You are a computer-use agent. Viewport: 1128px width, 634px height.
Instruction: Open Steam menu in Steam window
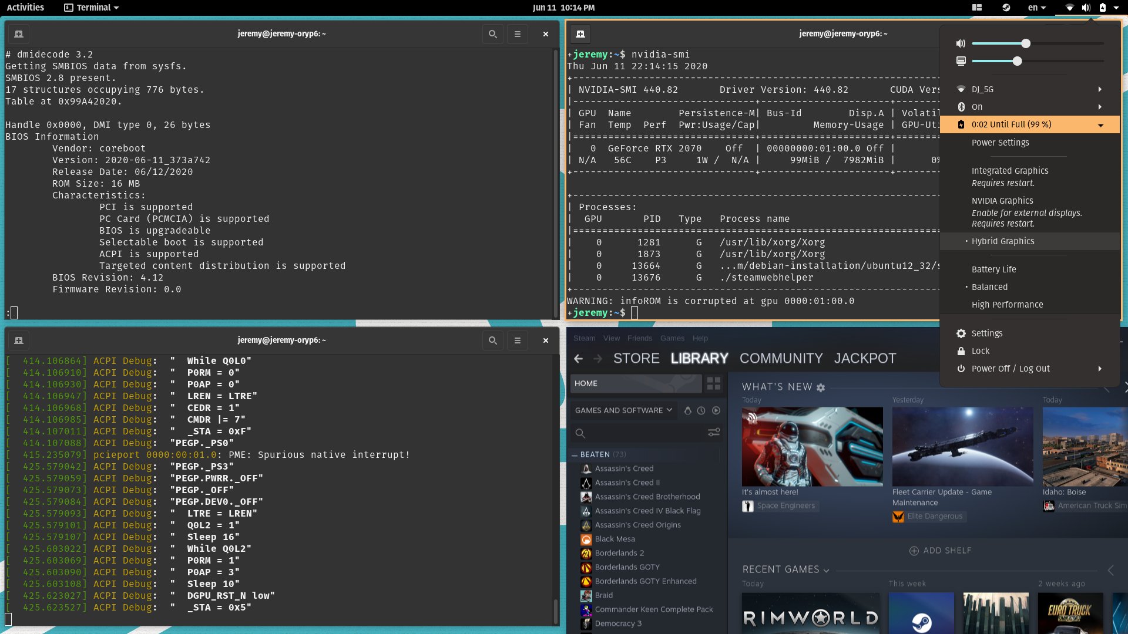pos(584,338)
